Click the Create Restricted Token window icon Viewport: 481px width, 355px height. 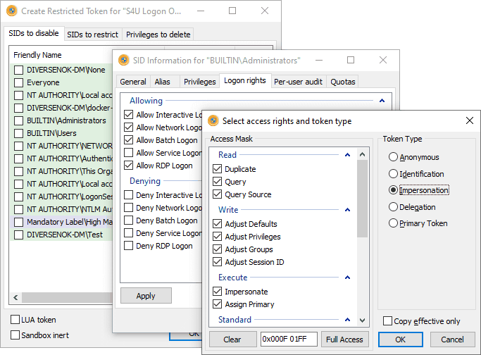point(11,11)
